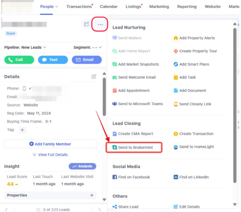241x212 pixels.
Task: Expand the People navigation menu
Action: (x=49, y=7)
